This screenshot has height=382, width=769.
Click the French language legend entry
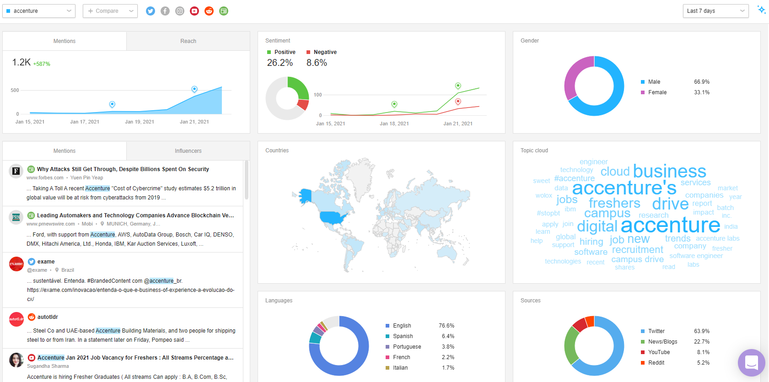pos(420,357)
